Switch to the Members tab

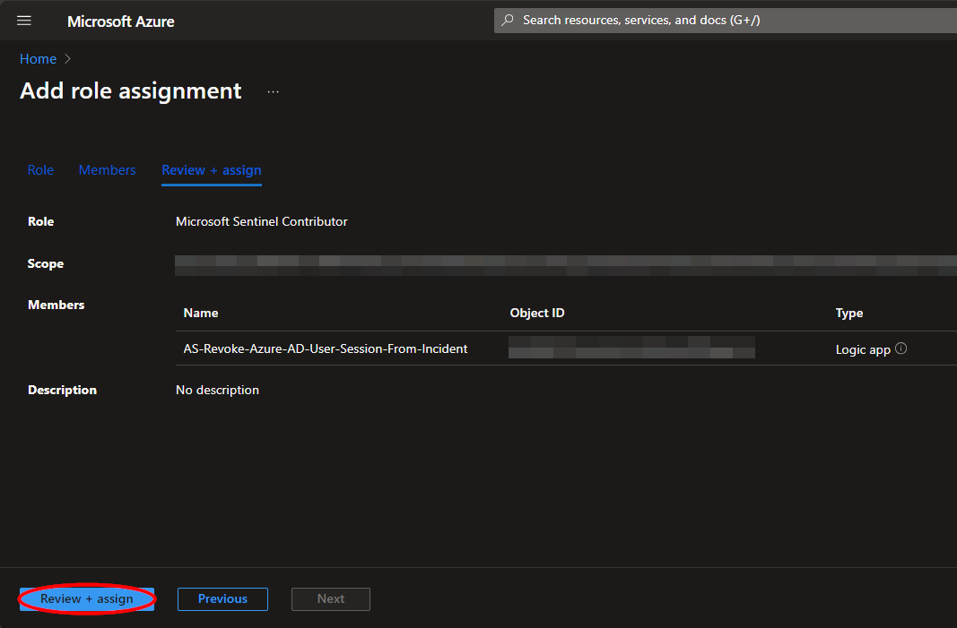pyautogui.click(x=107, y=170)
